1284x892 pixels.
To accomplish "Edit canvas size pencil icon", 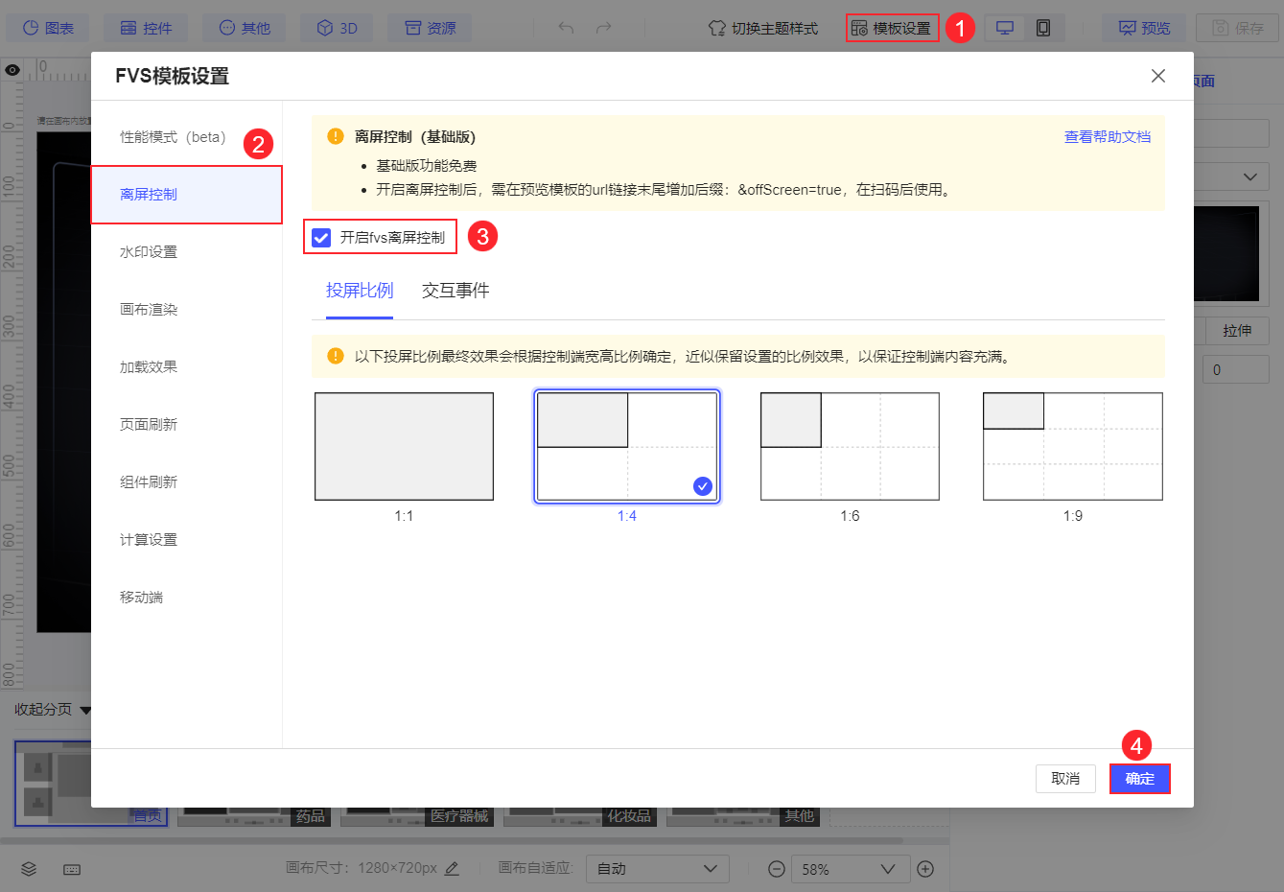I will [x=452, y=868].
